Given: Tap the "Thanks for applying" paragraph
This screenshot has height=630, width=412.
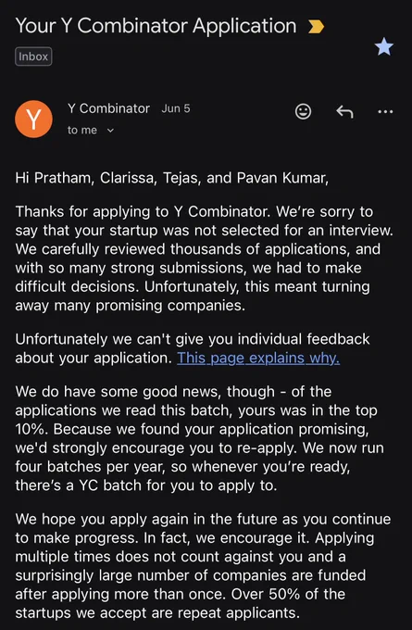Looking at the screenshot, I should point(204,258).
